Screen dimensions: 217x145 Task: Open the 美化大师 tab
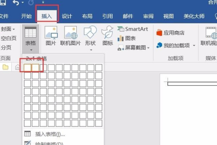tap(194, 16)
